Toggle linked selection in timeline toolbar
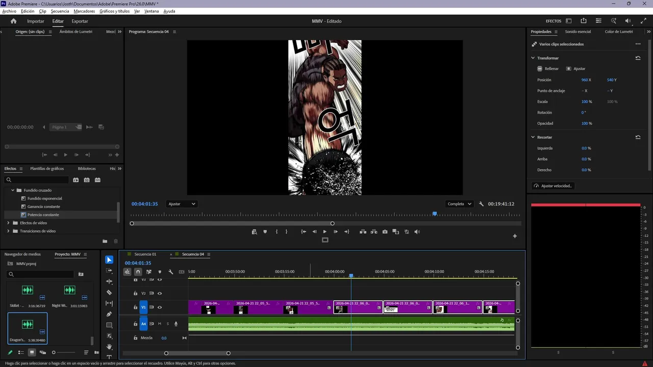The width and height of the screenshot is (653, 367). coord(148,272)
